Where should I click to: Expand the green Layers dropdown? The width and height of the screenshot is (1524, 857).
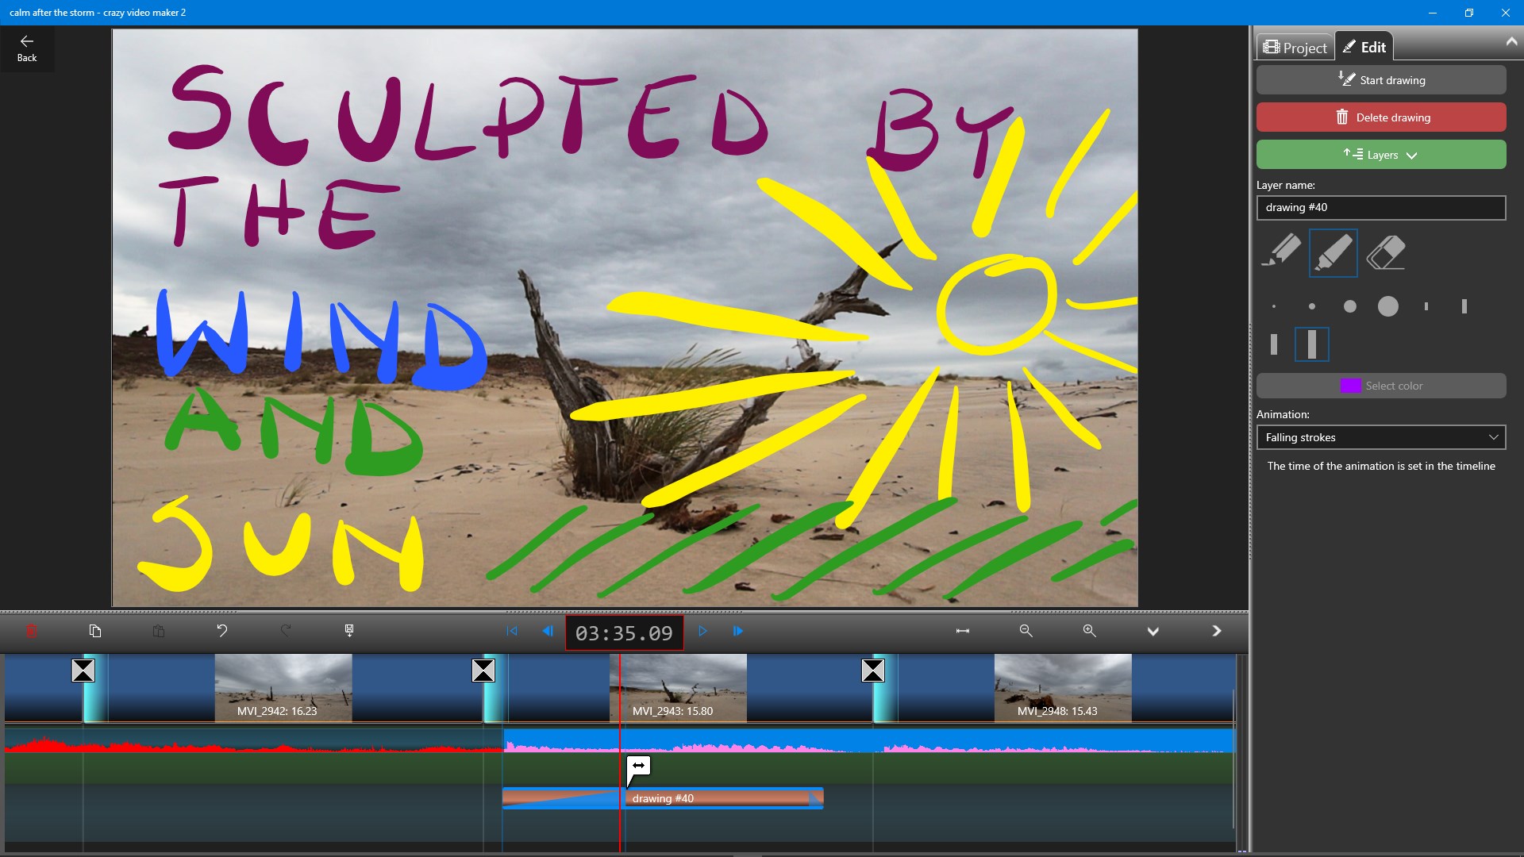coord(1380,155)
